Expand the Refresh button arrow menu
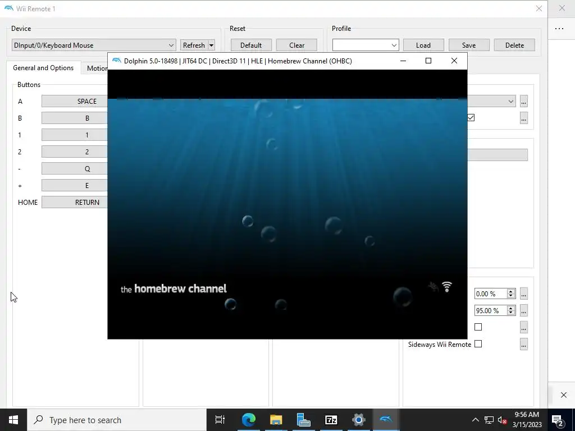This screenshot has width=575, height=431. click(212, 45)
